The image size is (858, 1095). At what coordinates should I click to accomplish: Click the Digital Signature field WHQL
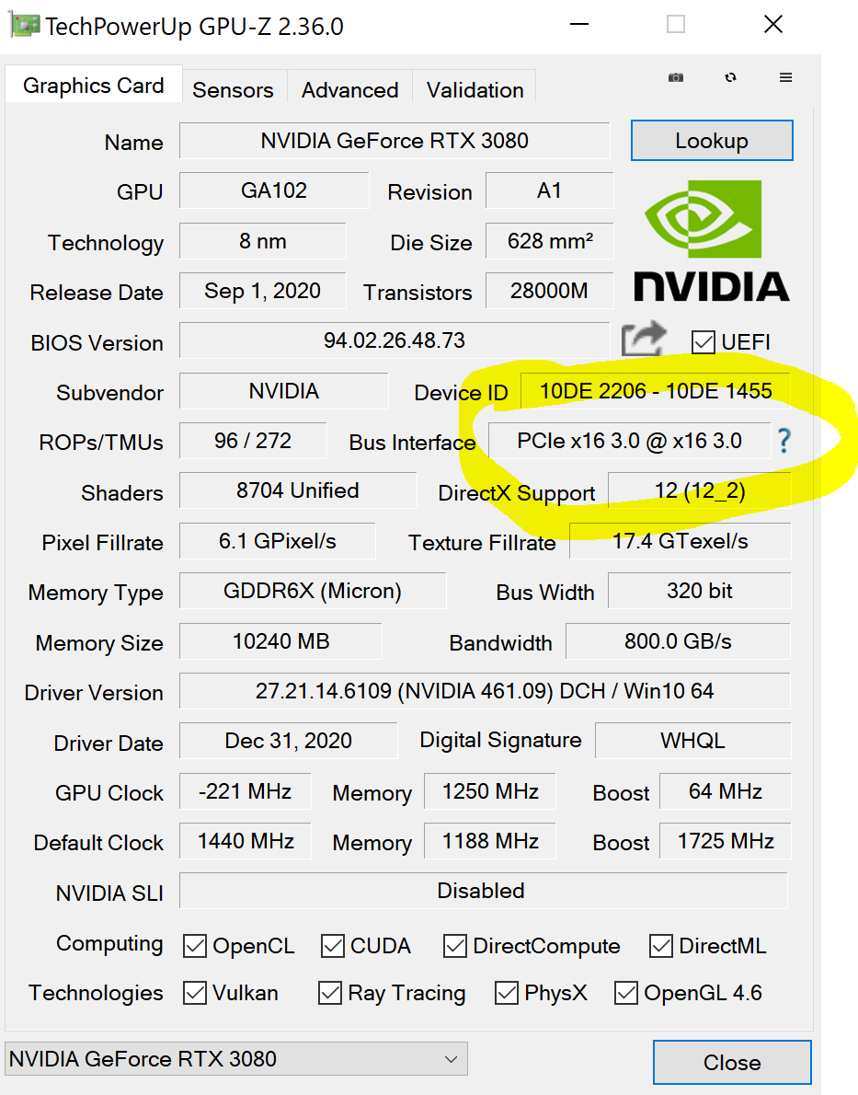(x=692, y=740)
